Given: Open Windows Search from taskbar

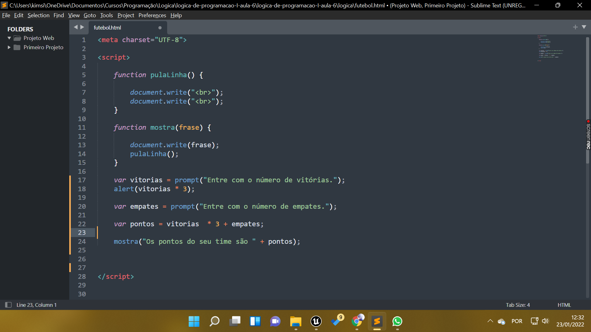Looking at the screenshot, I should click(x=214, y=321).
